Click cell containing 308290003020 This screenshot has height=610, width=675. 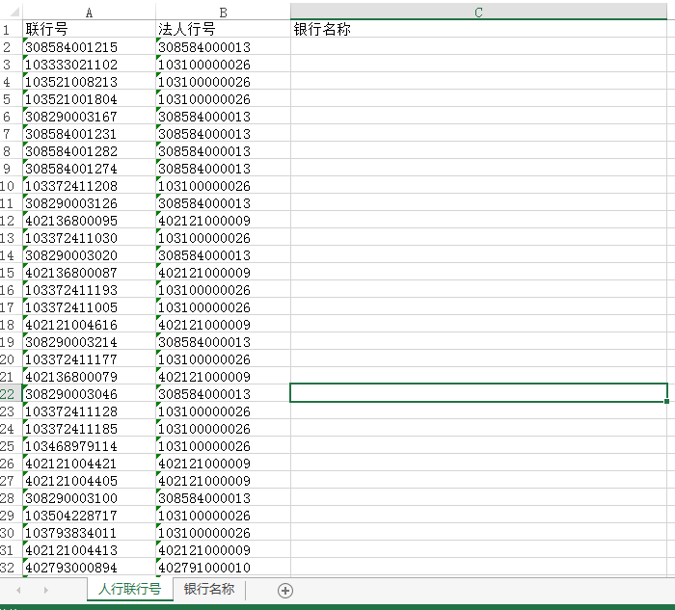(x=89, y=255)
